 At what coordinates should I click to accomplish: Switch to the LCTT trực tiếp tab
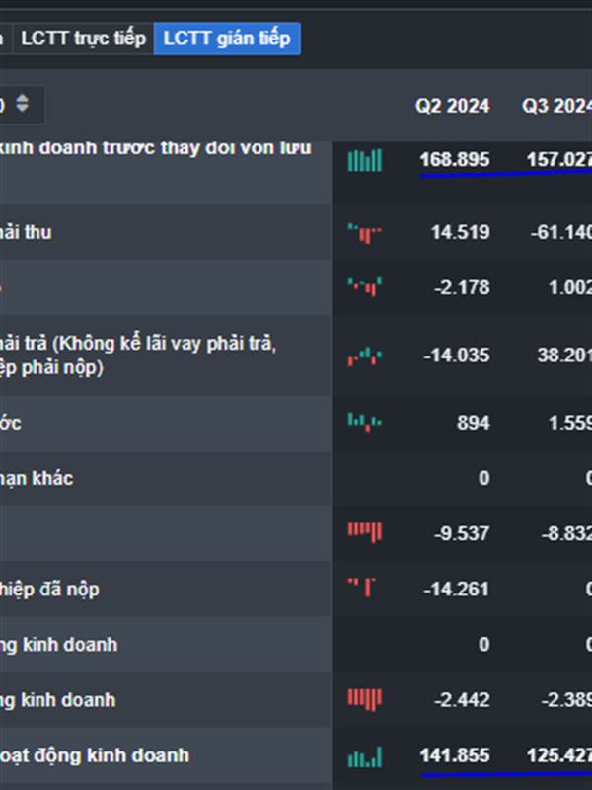tap(83, 39)
